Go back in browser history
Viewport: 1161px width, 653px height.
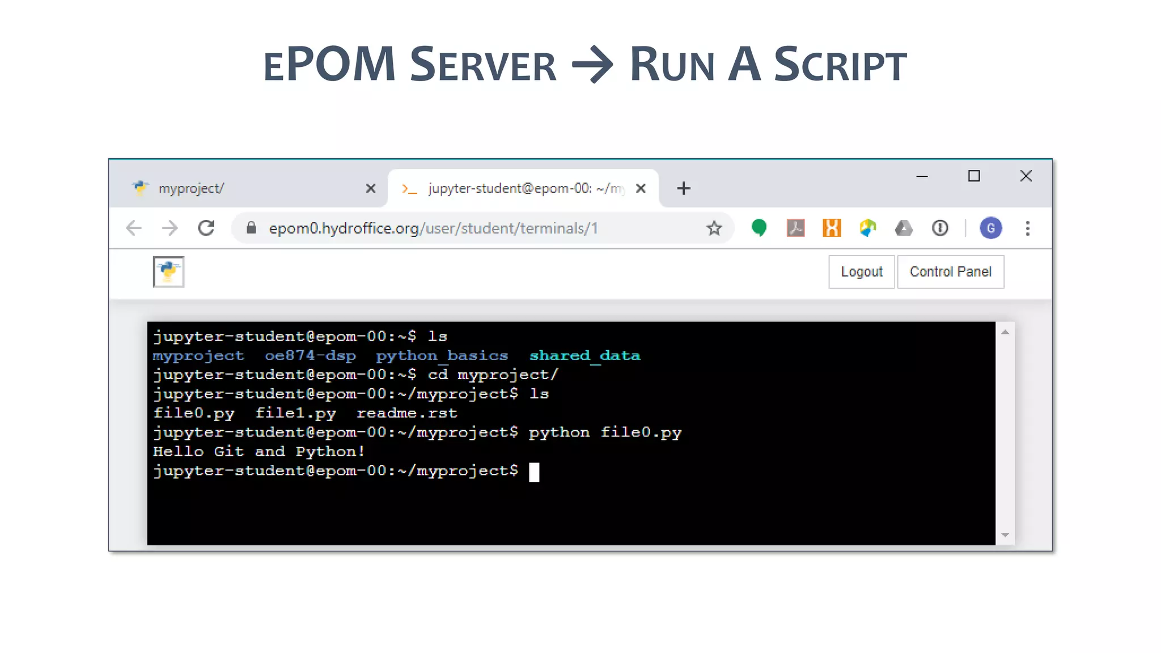pos(134,228)
